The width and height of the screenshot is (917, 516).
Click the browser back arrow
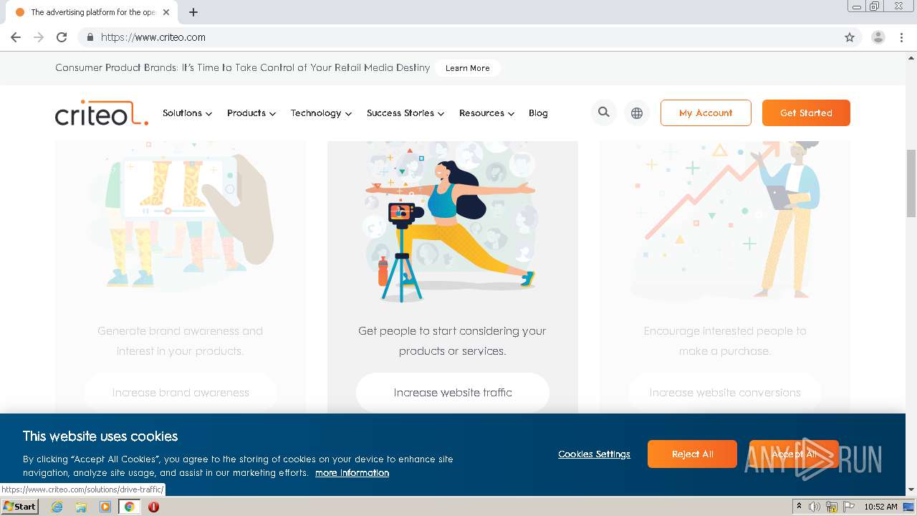[16, 37]
